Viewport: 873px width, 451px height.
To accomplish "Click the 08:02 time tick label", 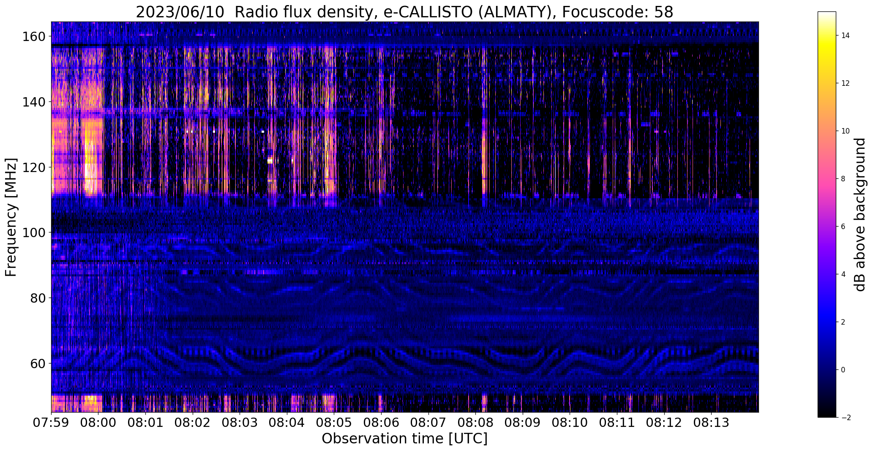I will 193,423.
